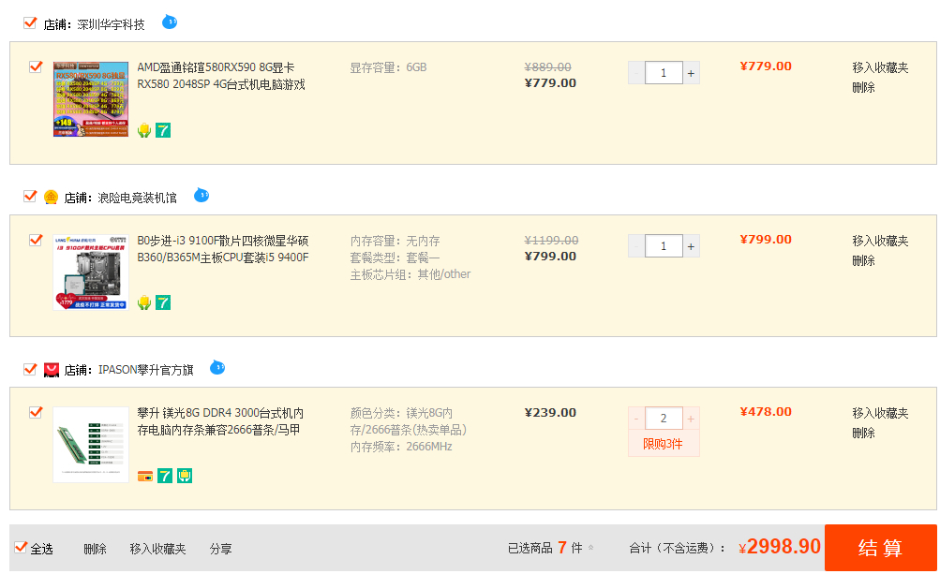This screenshot has width=940, height=574.
Task: Click bottom bar 移入收藏夹 for selected items
Action: pos(157,549)
